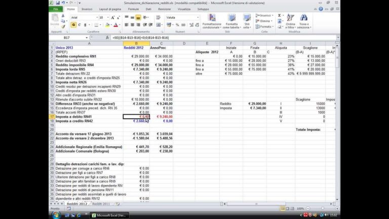Click the insert function fx icon
Image resolution: width=389 pixels, height=219 pixels.
coord(107,38)
